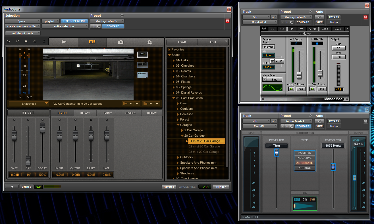Expand the 01- Halls folder
The image size is (374, 224).
(174, 60)
